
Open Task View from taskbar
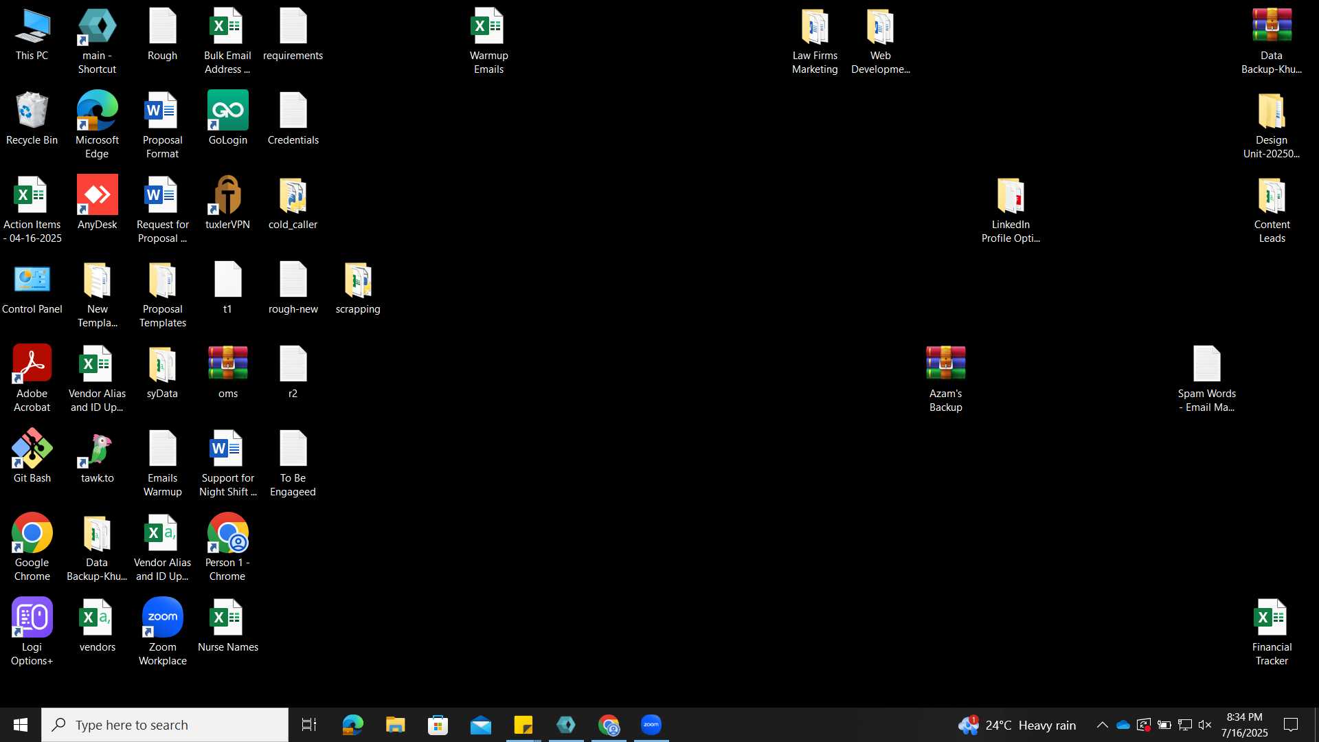[309, 725]
